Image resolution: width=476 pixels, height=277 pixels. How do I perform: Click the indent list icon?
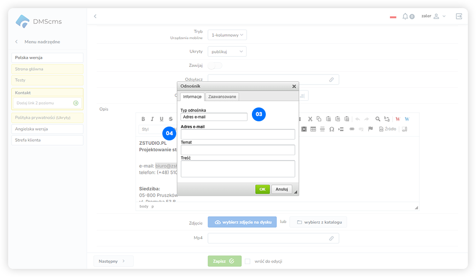pyautogui.click(x=341, y=129)
